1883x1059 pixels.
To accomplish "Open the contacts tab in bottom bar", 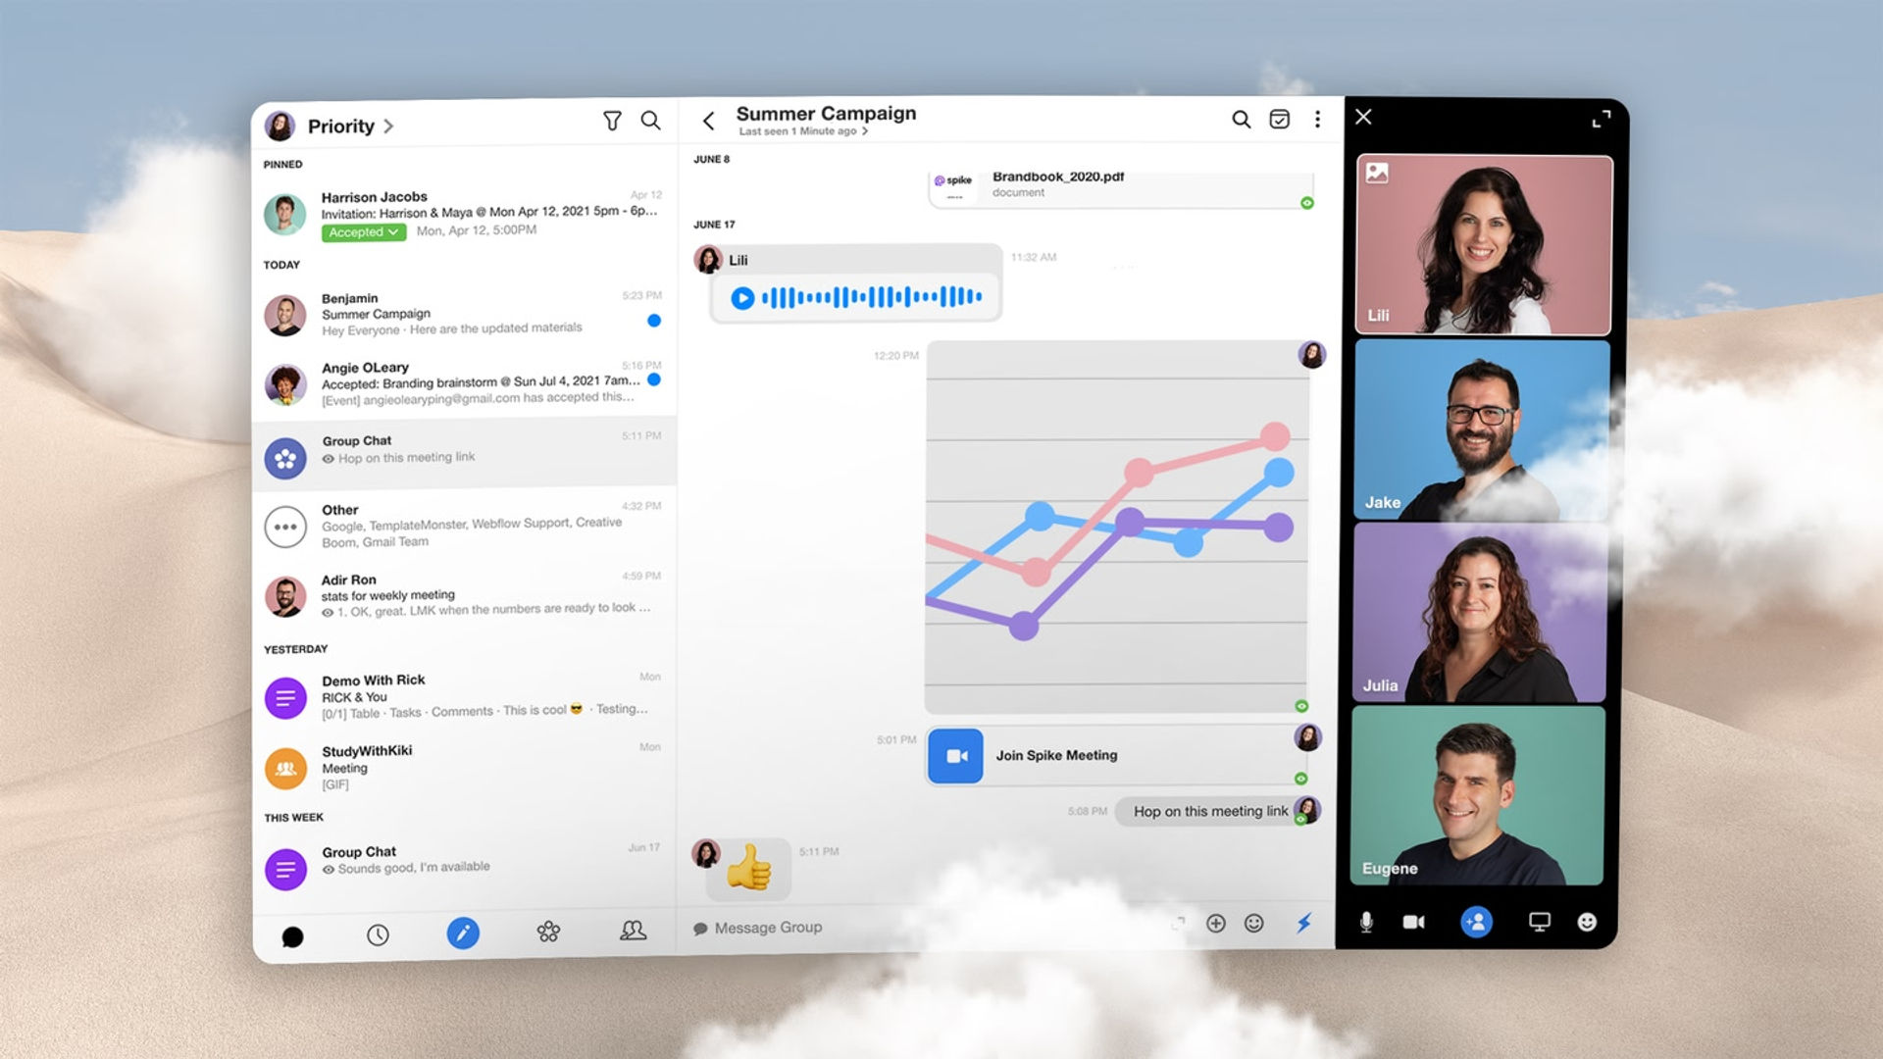I will coord(633,930).
